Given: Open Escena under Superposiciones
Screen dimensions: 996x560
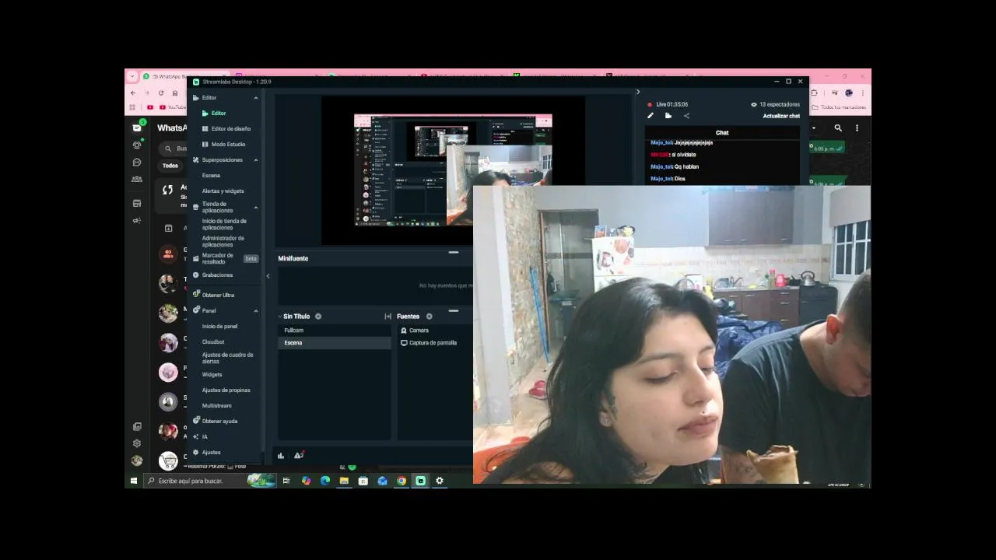Looking at the screenshot, I should pos(211,175).
